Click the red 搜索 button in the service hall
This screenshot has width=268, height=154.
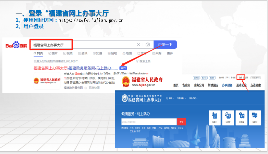tap(181, 122)
